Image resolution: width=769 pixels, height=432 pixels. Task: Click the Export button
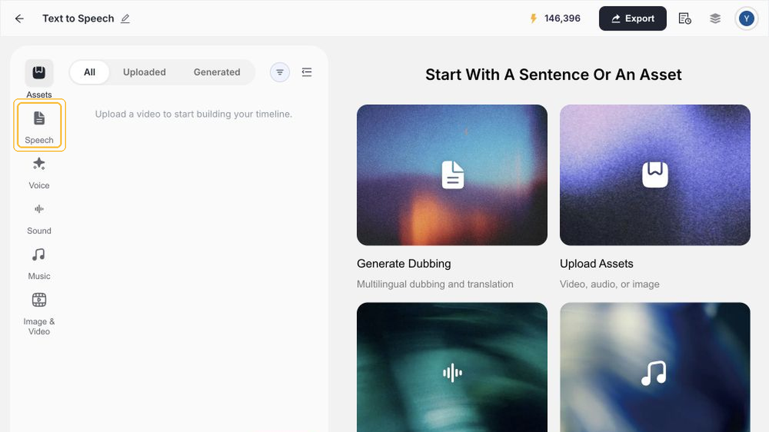pyautogui.click(x=633, y=19)
